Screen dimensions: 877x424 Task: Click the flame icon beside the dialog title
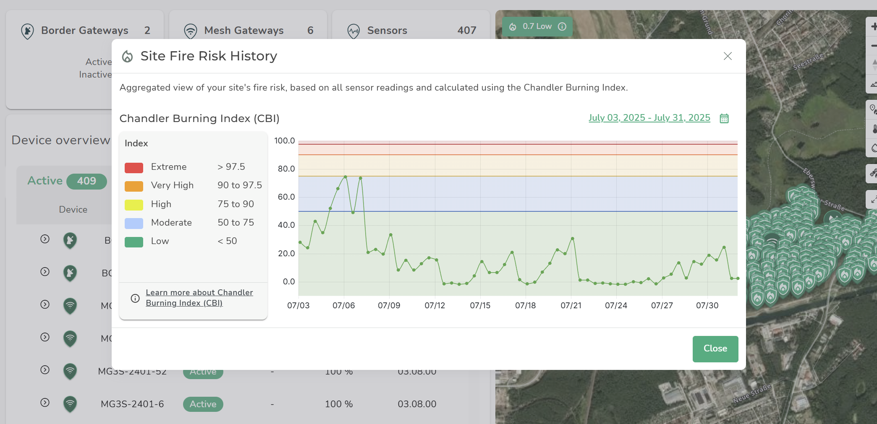[x=128, y=56]
